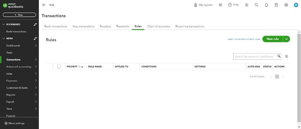Image resolution: width=301 pixels, height=129 pixels.
Task: Open Projects in the sidebar
Action: click(x=11, y=116)
